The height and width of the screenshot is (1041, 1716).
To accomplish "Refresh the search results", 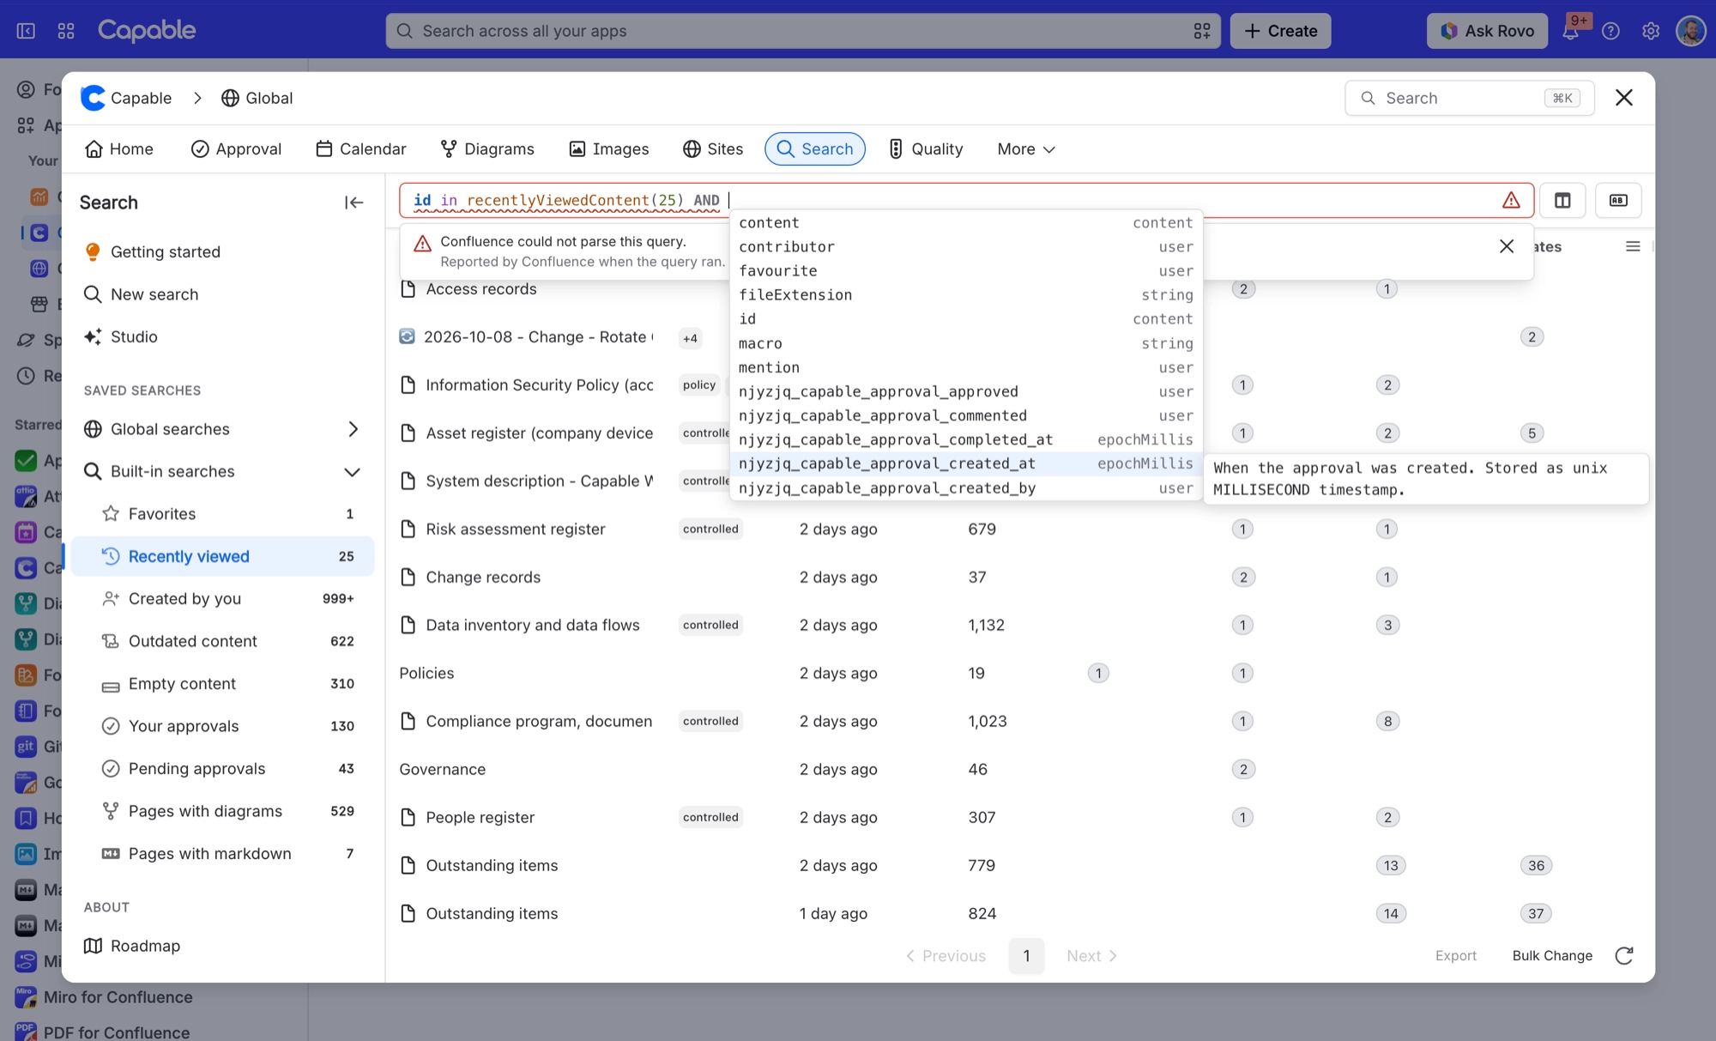I will (x=1624, y=955).
